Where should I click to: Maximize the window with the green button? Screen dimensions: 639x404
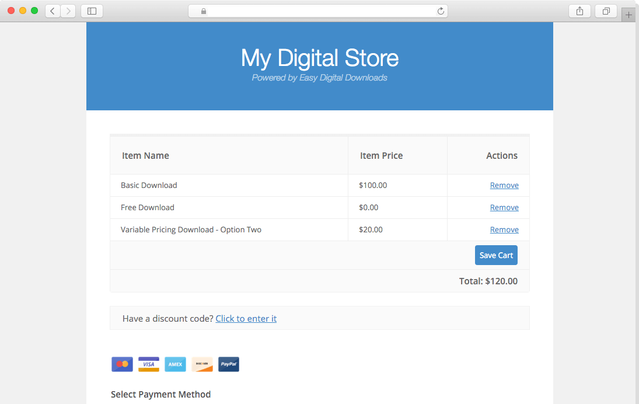coord(34,11)
